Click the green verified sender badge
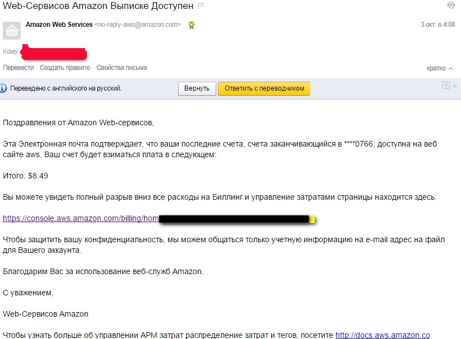This screenshot has height=339, width=461. point(192,25)
